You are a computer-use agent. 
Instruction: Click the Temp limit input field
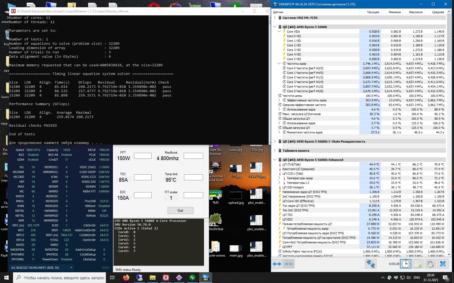click(x=193, y=177)
